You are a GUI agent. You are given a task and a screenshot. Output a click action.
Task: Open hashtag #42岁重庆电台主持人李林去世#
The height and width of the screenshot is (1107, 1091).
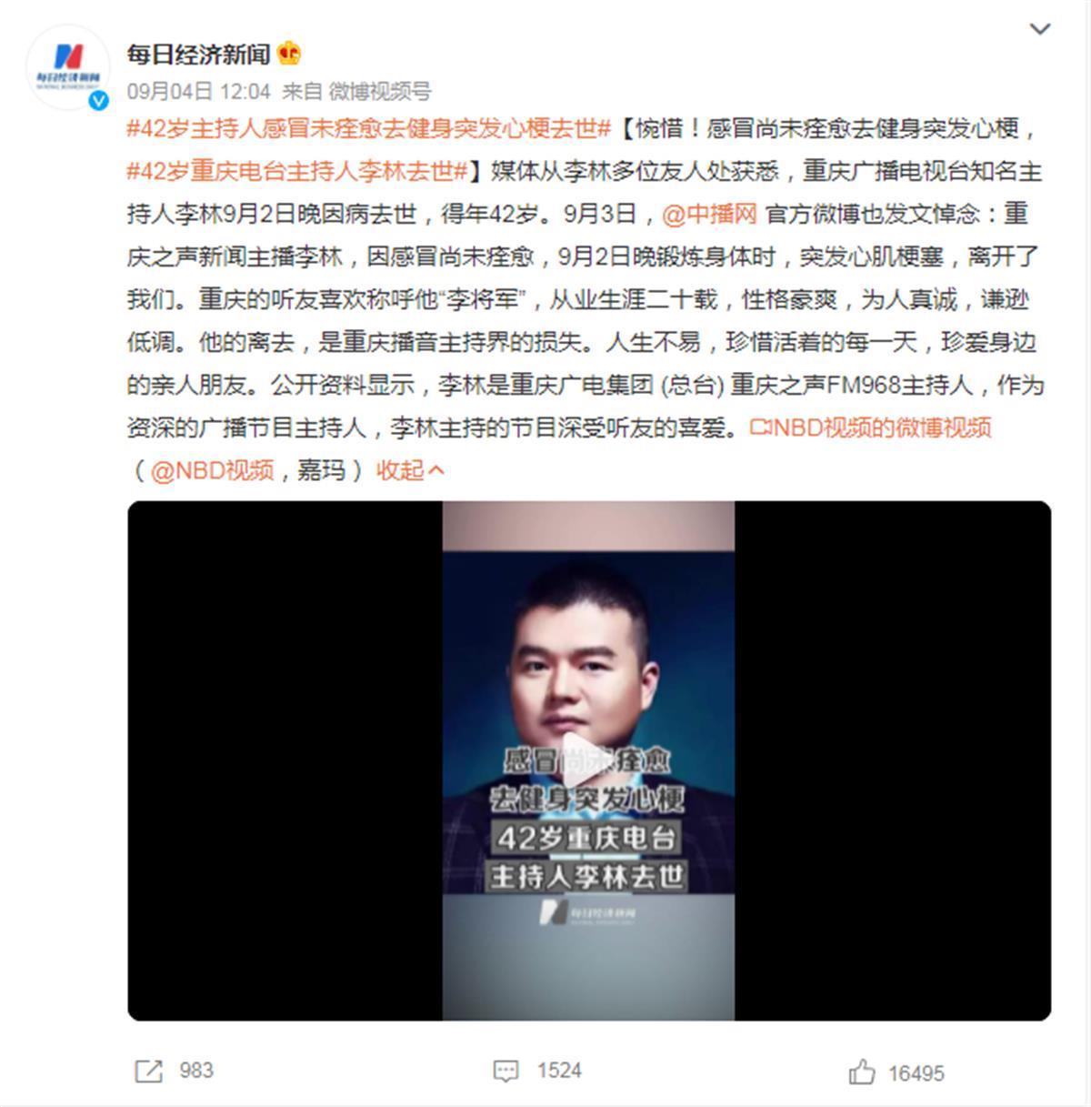(296, 171)
